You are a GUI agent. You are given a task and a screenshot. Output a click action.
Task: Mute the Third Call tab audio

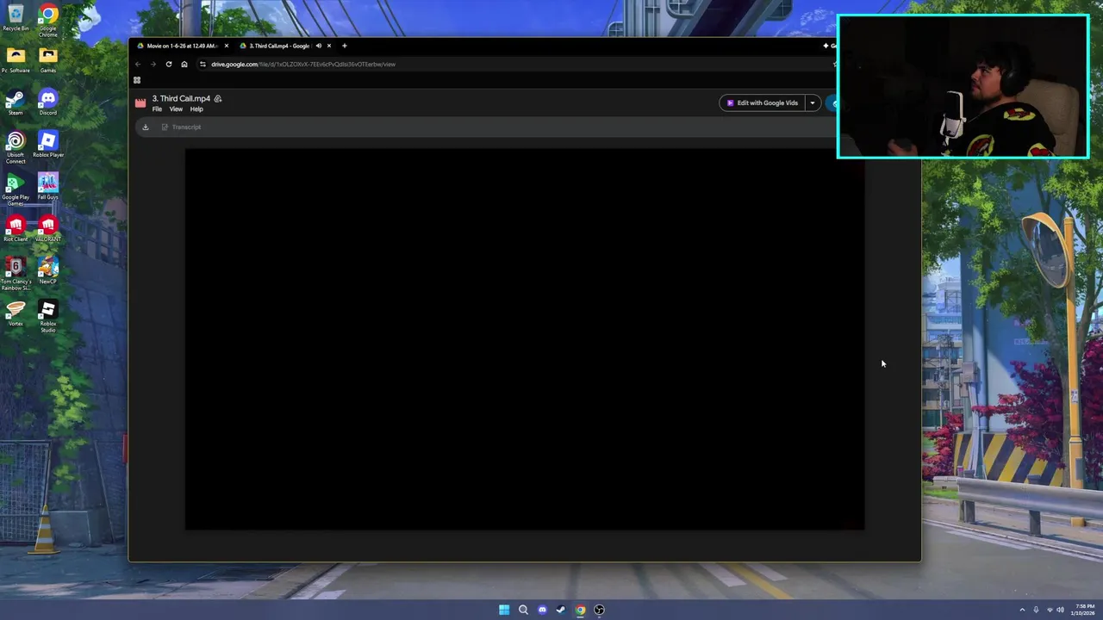point(318,46)
